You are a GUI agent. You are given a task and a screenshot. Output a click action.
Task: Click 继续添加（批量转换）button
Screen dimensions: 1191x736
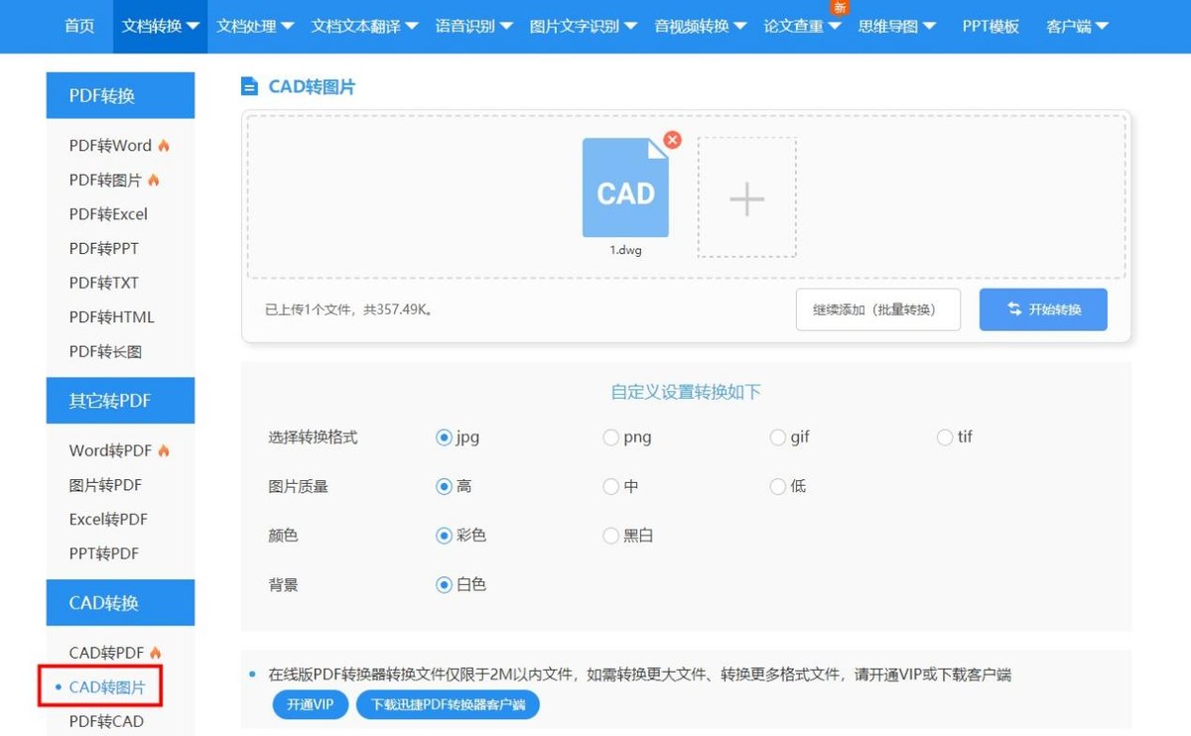pyautogui.click(x=878, y=309)
